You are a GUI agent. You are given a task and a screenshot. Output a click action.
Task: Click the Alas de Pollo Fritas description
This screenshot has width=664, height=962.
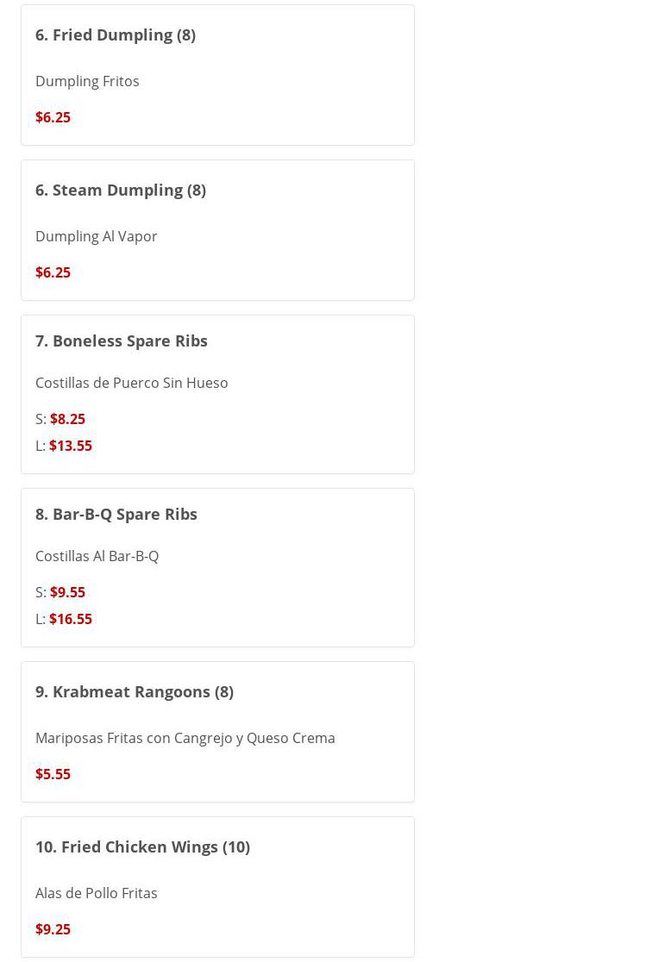coord(97,893)
